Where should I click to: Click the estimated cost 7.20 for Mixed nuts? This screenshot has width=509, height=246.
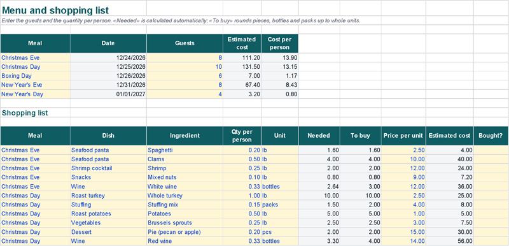[x=450, y=177]
